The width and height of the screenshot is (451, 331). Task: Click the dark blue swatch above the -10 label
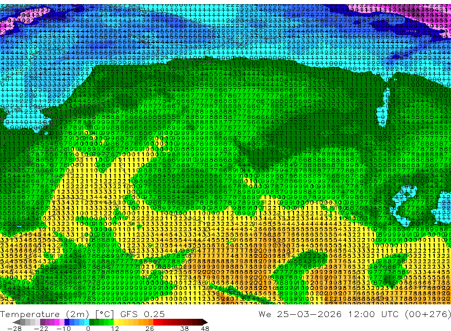[67, 322]
